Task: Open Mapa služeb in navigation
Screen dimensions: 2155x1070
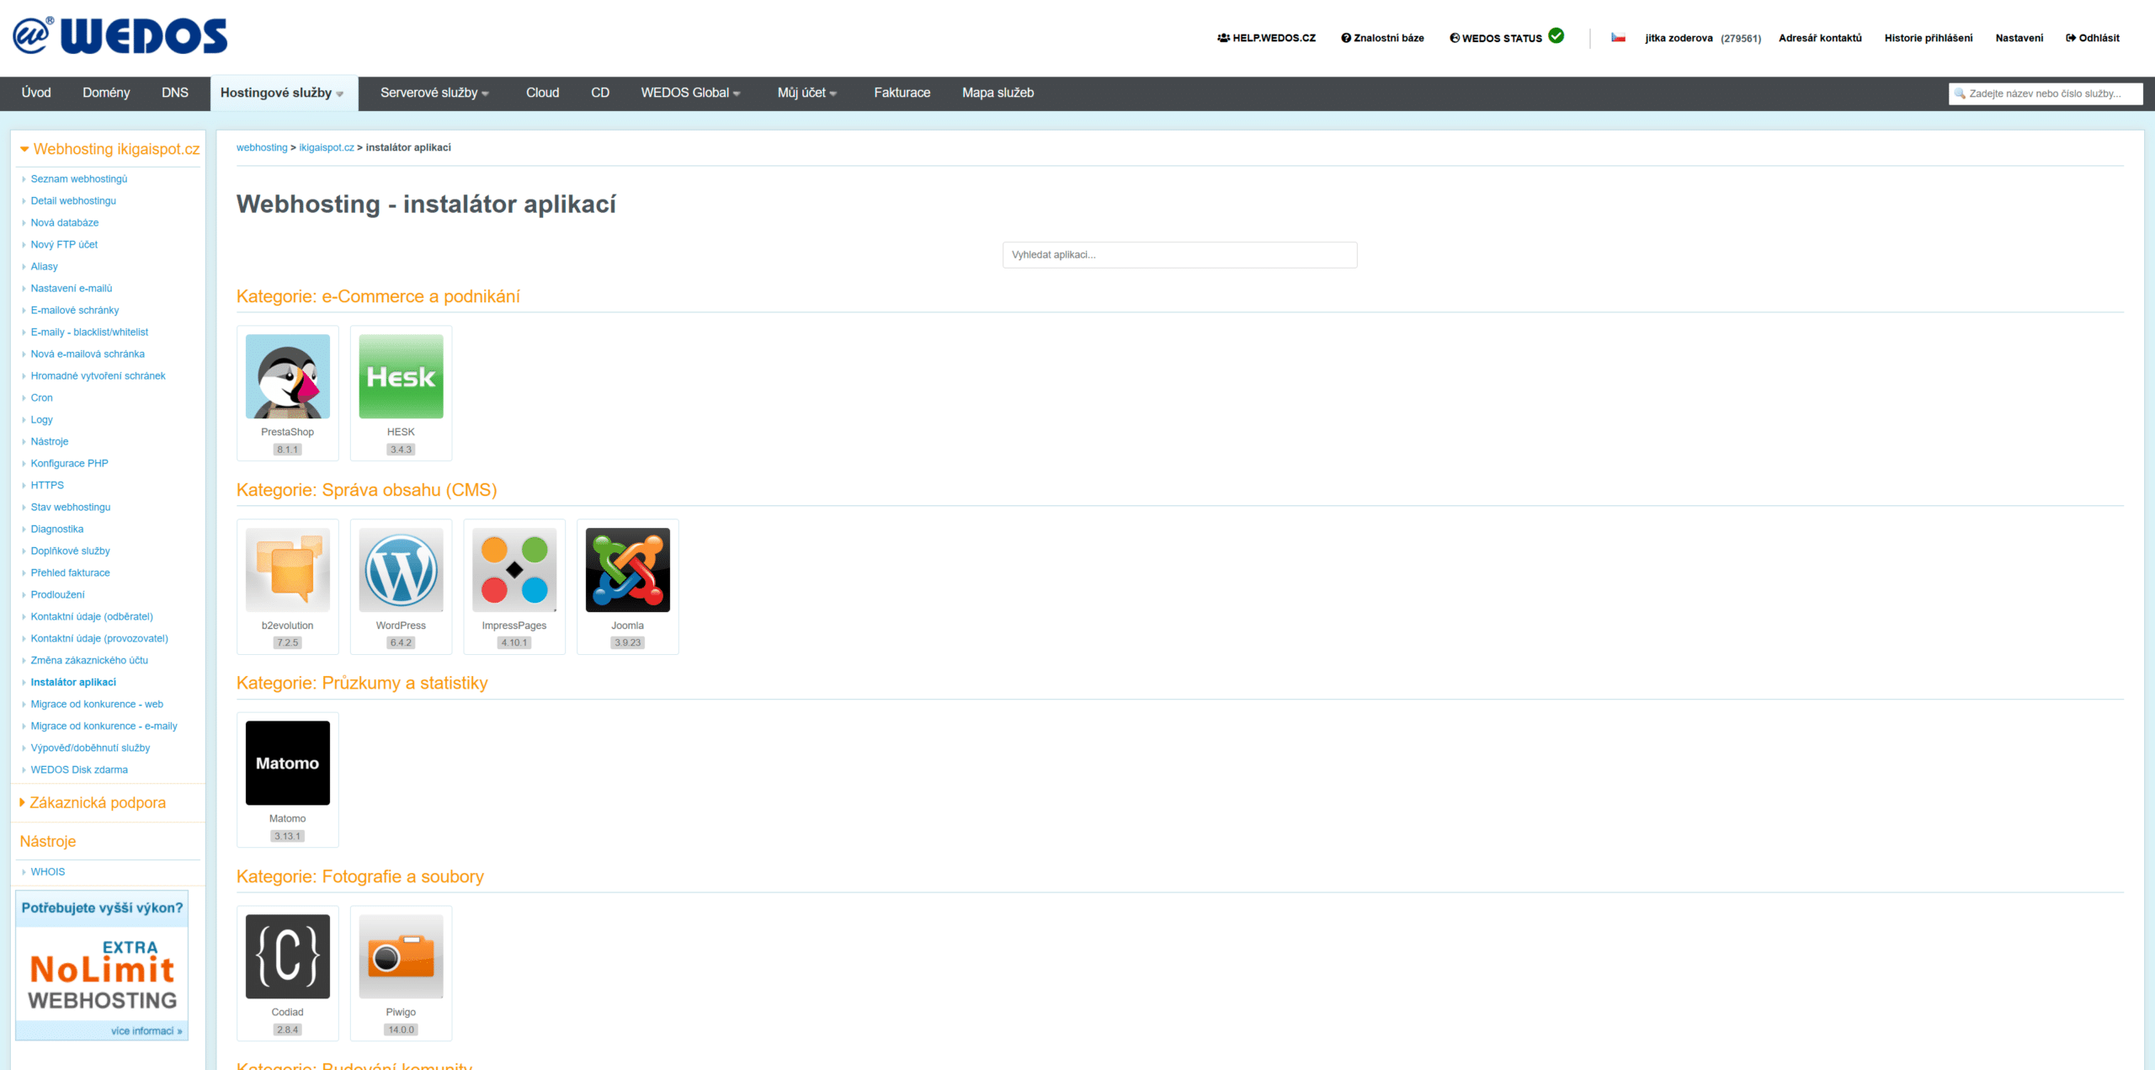Action: click(998, 93)
